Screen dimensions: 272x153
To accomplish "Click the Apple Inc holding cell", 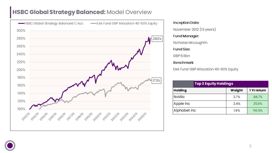I will (x=199, y=104).
